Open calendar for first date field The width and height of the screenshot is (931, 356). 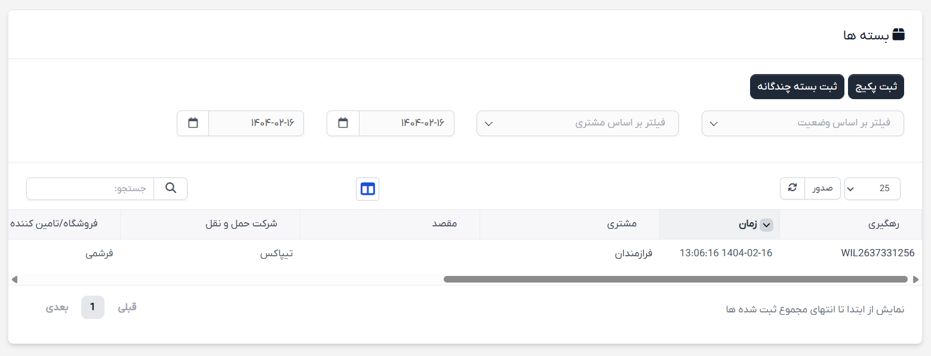click(x=343, y=123)
